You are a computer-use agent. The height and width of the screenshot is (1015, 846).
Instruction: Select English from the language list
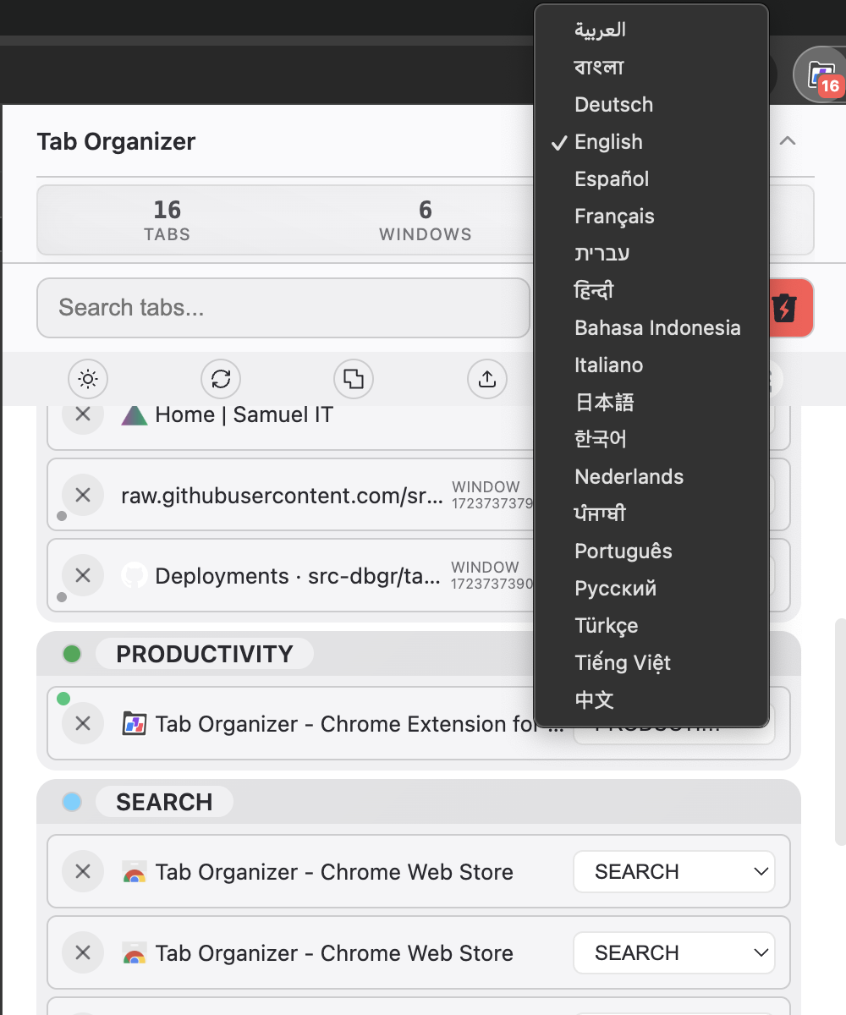coord(607,141)
